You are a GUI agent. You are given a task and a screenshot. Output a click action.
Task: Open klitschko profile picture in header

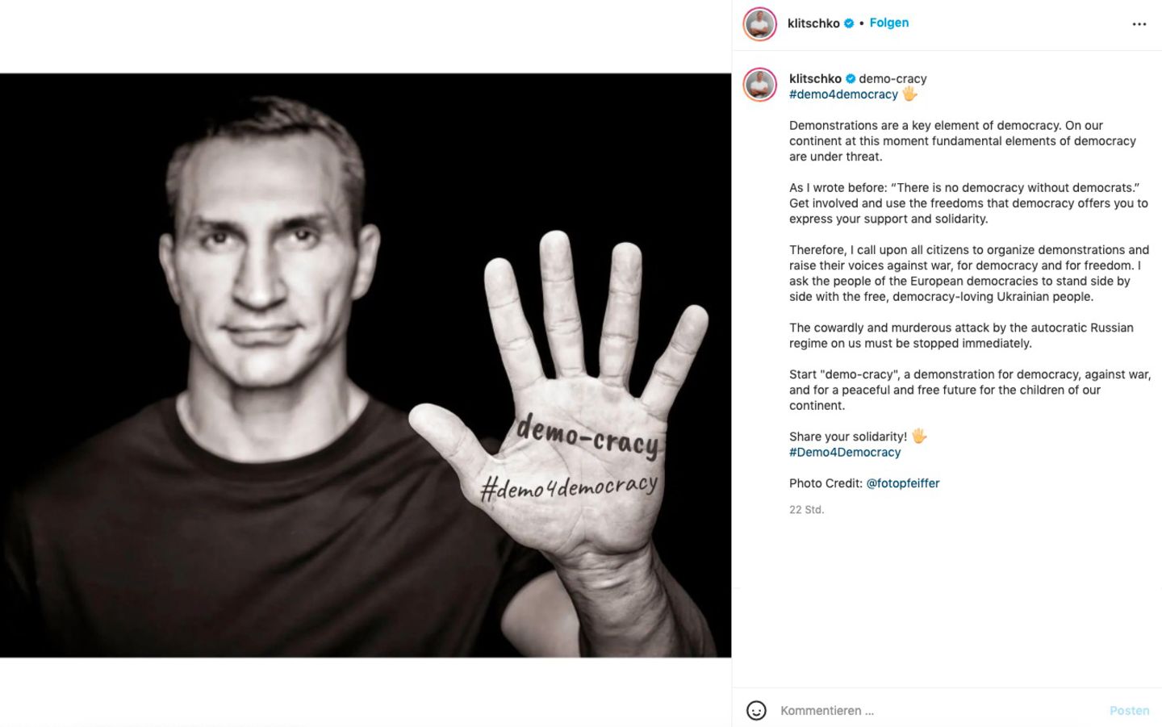(x=759, y=23)
